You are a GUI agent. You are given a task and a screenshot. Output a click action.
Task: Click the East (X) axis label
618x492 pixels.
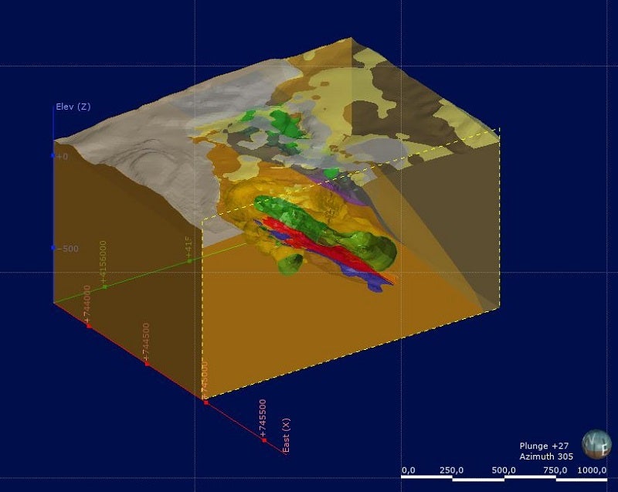point(287,434)
